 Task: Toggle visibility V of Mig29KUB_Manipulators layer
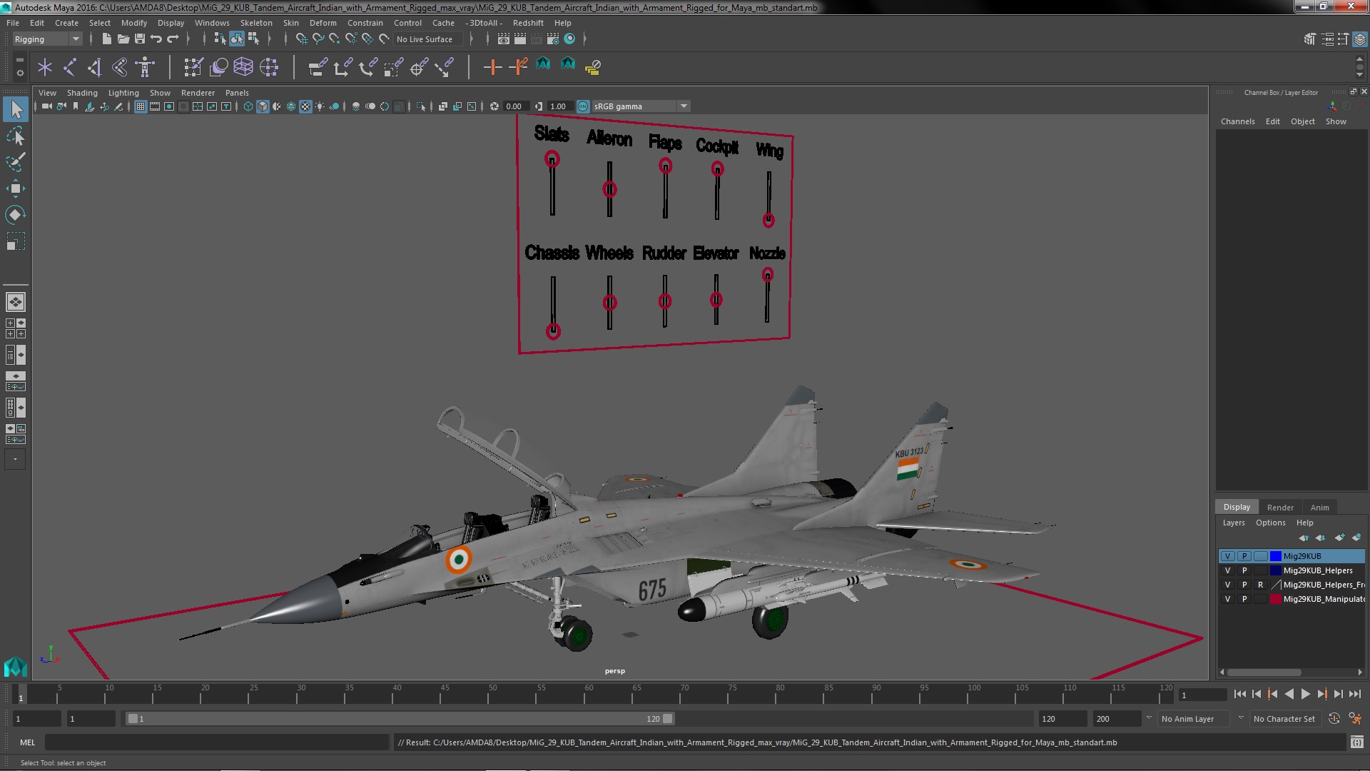[1227, 599]
